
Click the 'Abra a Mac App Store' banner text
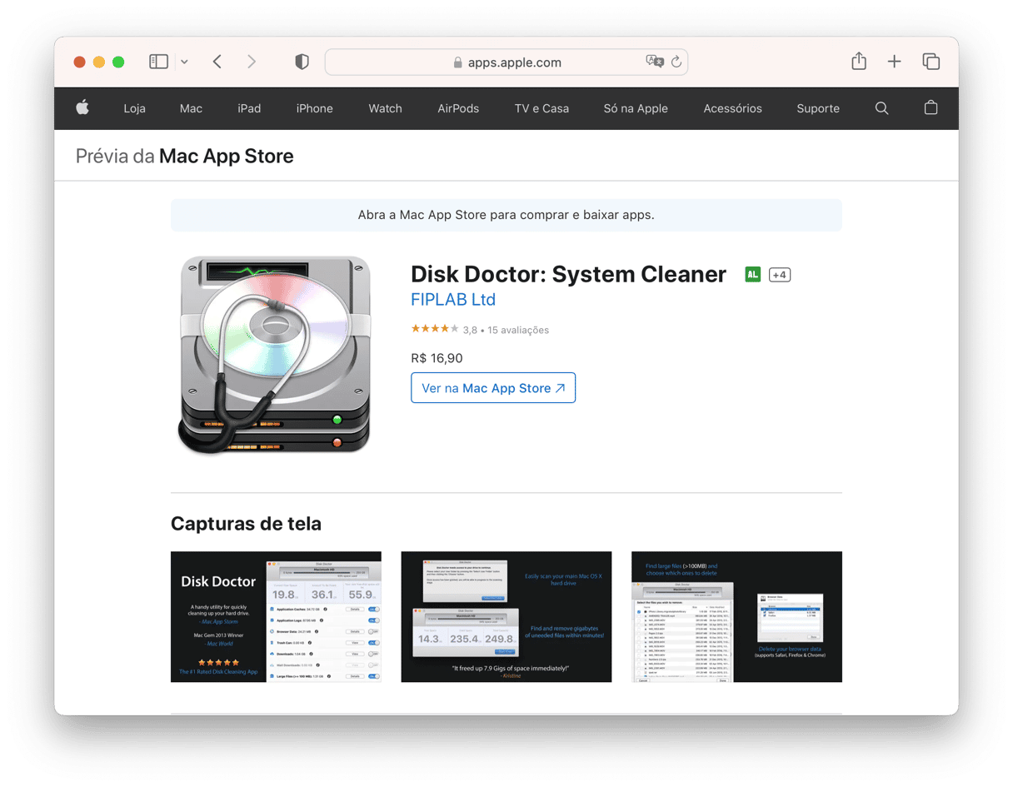[506, 215]
